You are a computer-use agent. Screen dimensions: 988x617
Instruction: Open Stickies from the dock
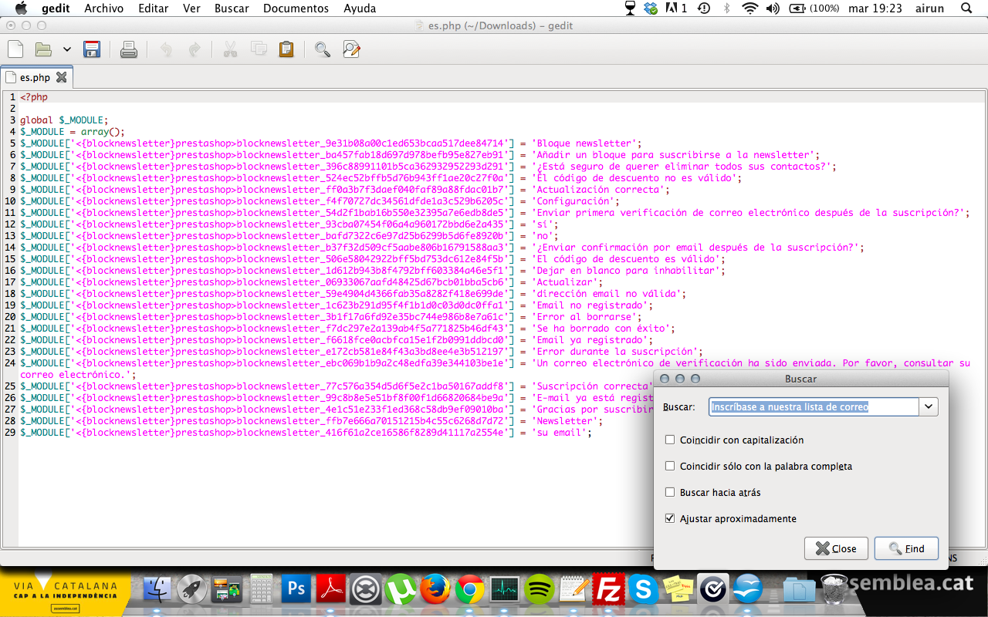pyautogui.click(x=678, y=590)
